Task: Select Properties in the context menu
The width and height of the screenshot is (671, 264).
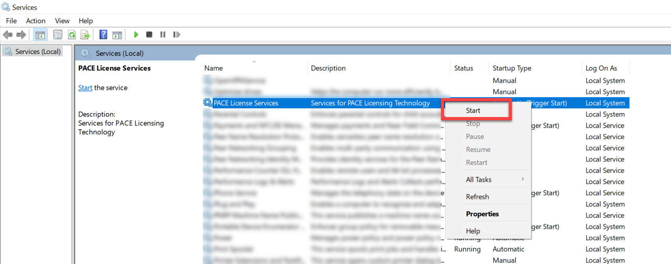Action: click(482, 214)
